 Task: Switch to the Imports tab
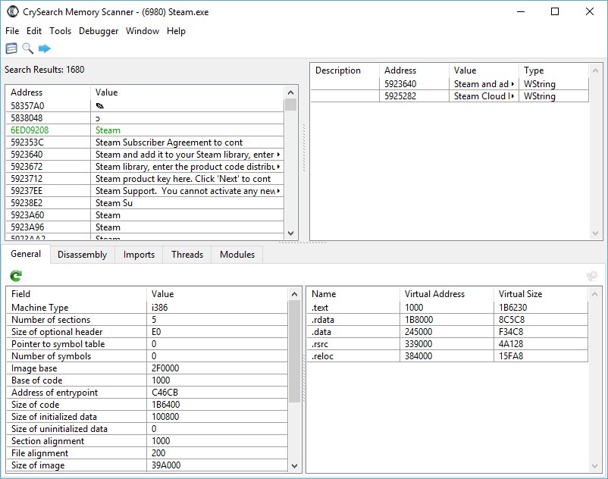point(139,255)
